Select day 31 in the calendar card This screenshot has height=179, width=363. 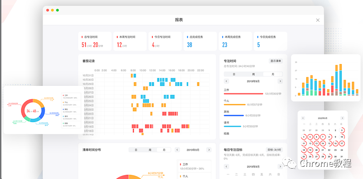coord(342,156)
